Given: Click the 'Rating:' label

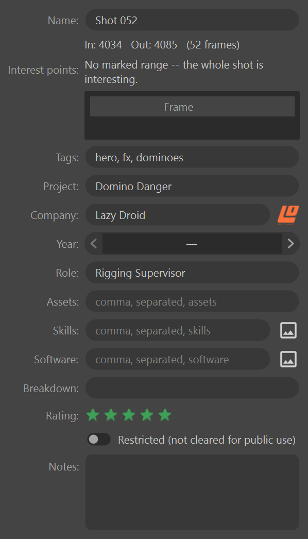Looking at the screenshot, I should point(62,416).
